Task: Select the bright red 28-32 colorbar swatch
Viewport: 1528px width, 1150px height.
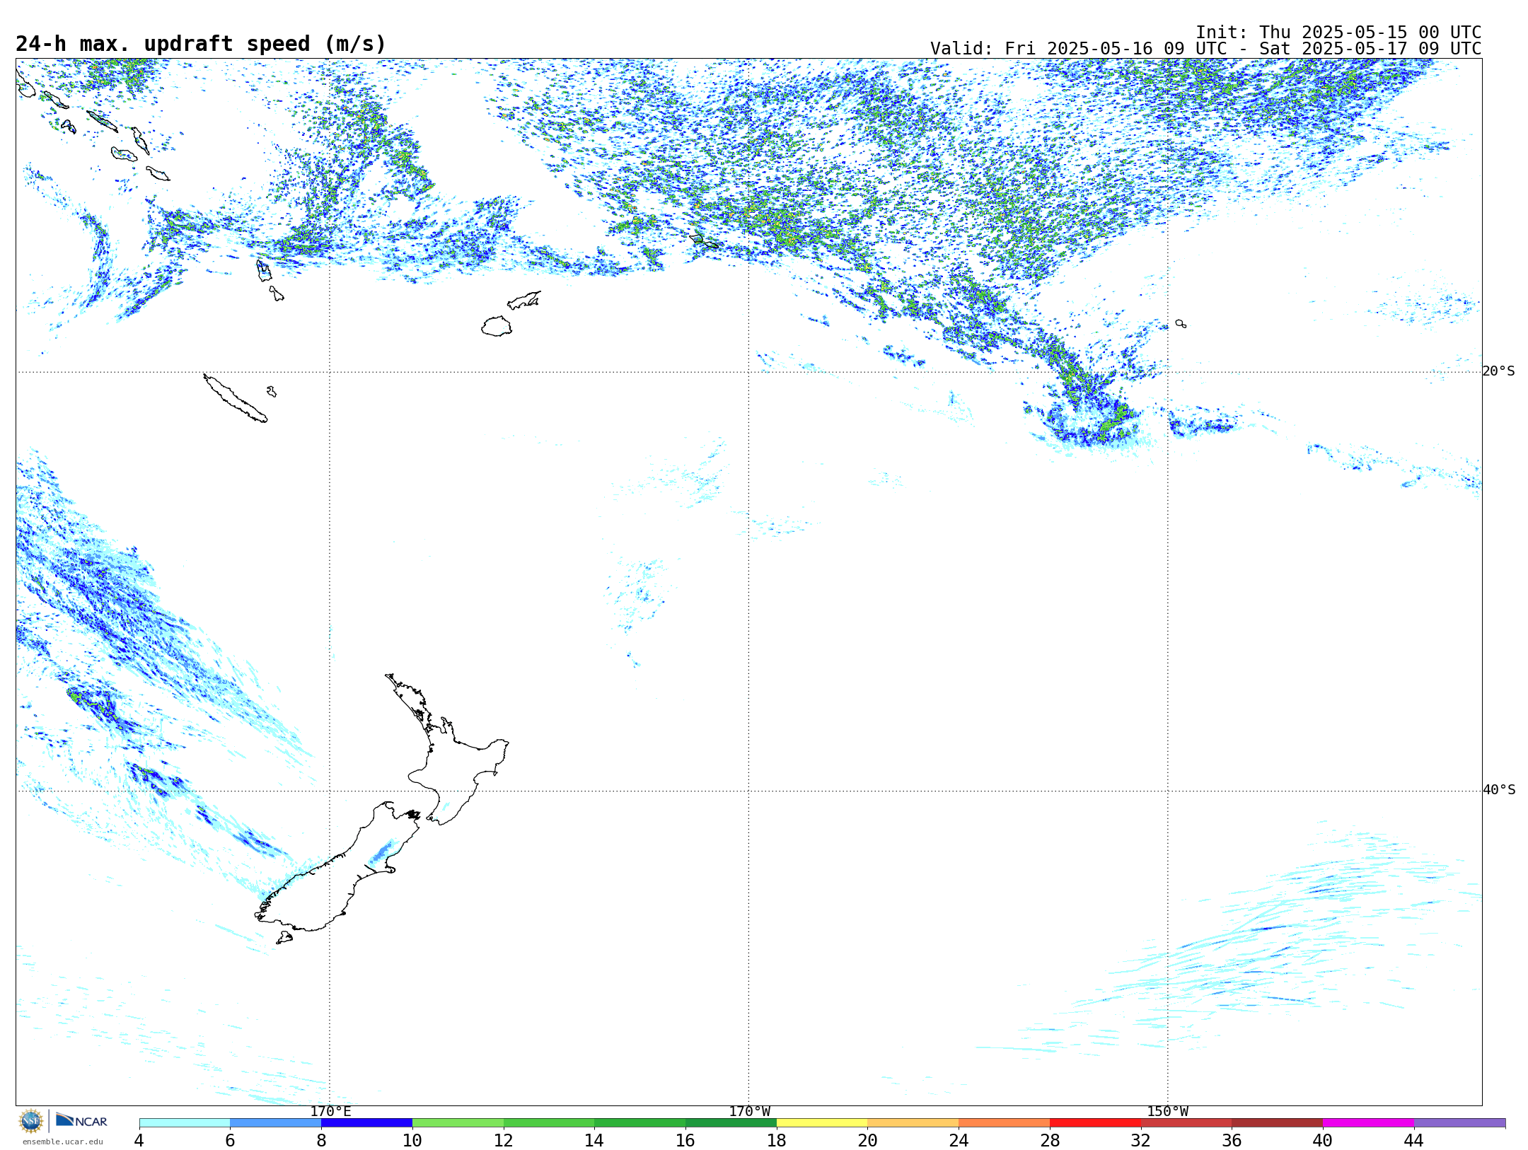Action: pos(1095,1123)
